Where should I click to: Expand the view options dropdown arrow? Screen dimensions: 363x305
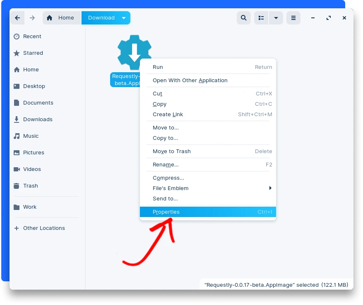click(276, 18)
